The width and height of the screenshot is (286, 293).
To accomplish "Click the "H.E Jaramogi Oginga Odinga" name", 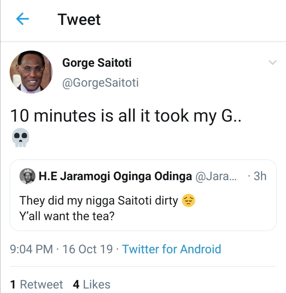I will coord(115,176).
